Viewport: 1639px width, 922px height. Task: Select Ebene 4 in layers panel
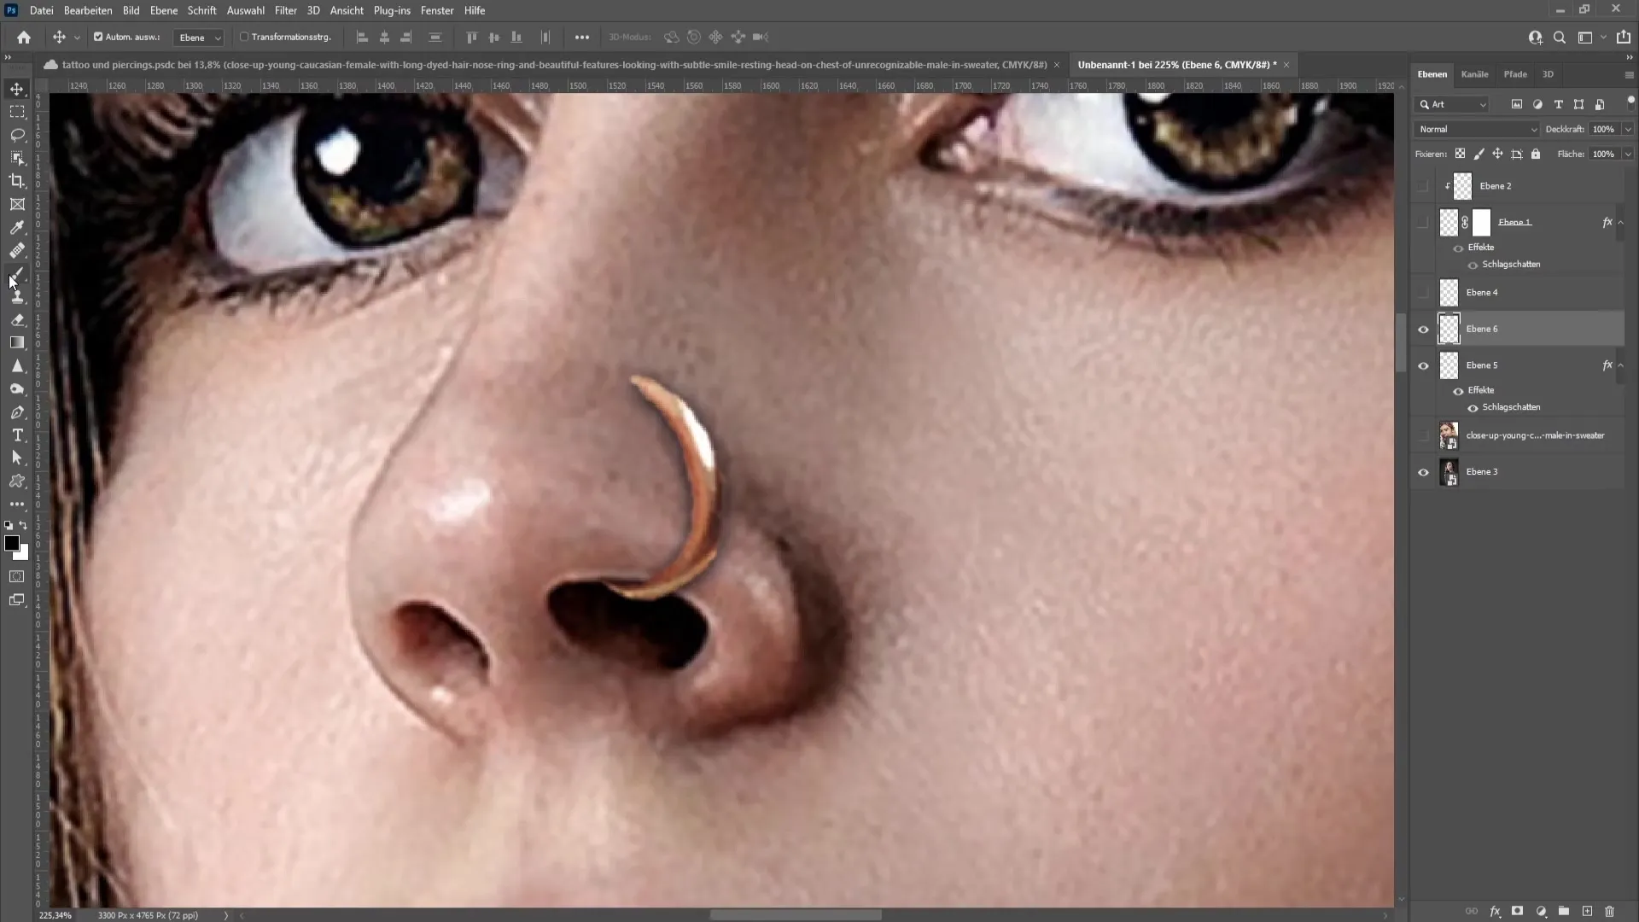click(1486, 293)
